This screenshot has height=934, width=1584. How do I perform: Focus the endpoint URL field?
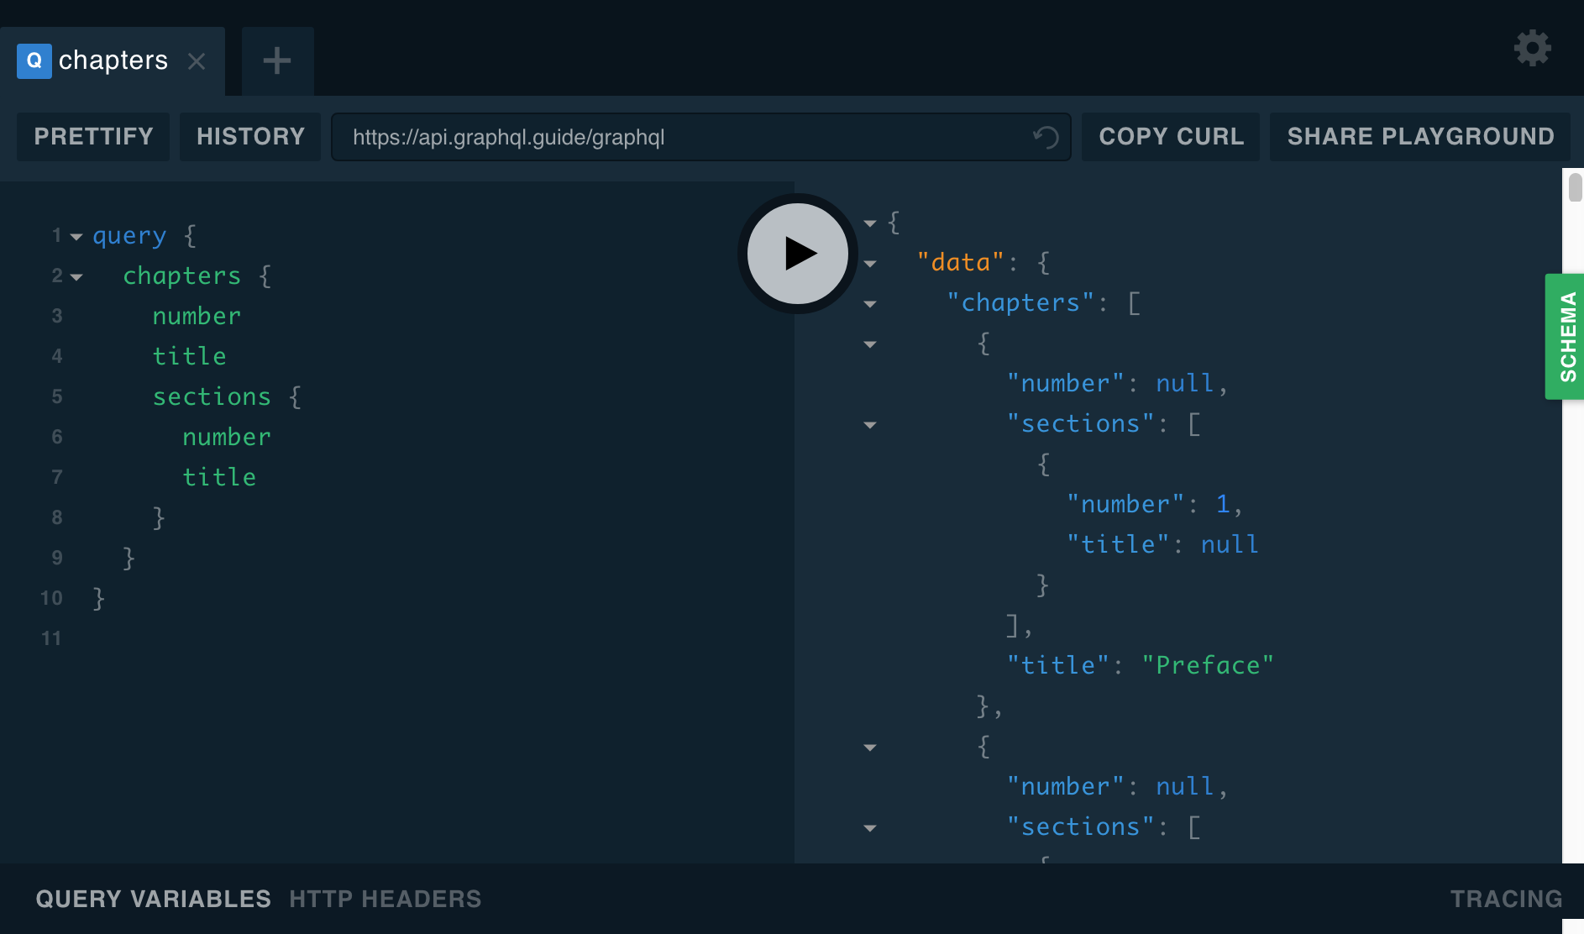point(701,137)
